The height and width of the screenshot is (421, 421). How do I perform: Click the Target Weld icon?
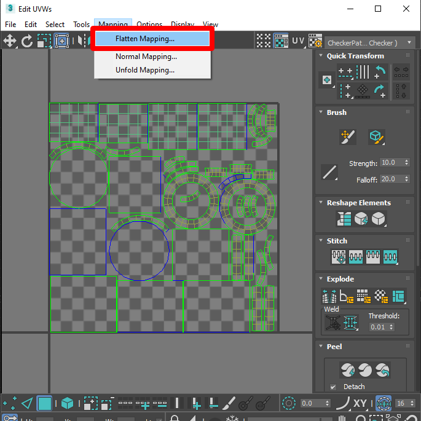point(333,323)
